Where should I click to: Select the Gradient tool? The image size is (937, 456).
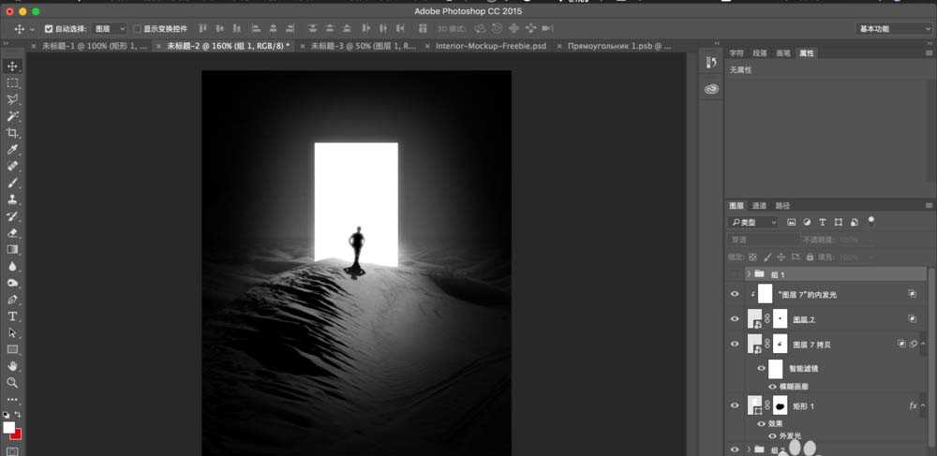tap(13, 250)
